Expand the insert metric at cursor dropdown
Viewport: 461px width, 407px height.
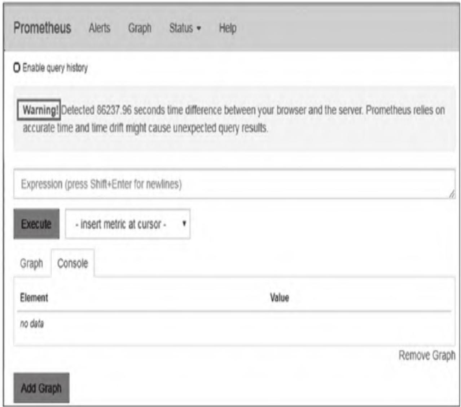tap(127, 224)
